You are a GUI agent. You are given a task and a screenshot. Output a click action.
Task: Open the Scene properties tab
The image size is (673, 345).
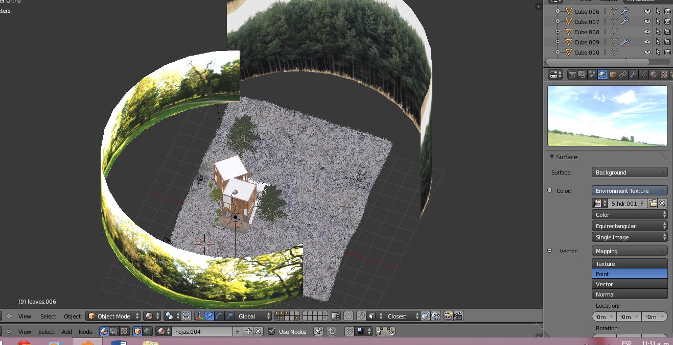(x=592, y=75)
